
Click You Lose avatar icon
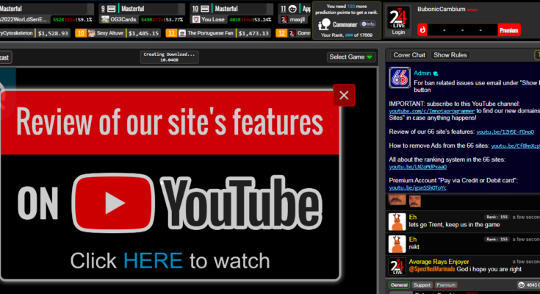point(196,20)
